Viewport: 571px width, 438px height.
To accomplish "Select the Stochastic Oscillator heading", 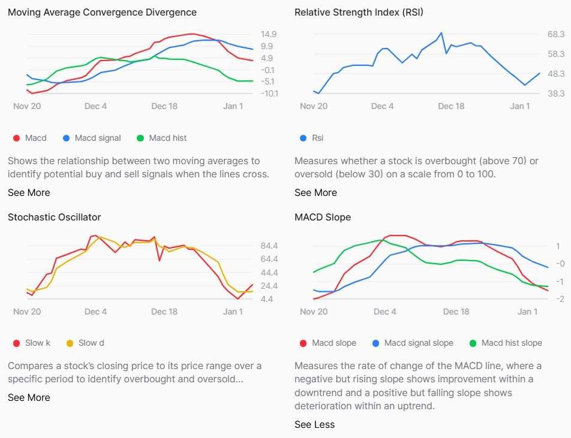I will pyautogui.click(x=54, y=217).
